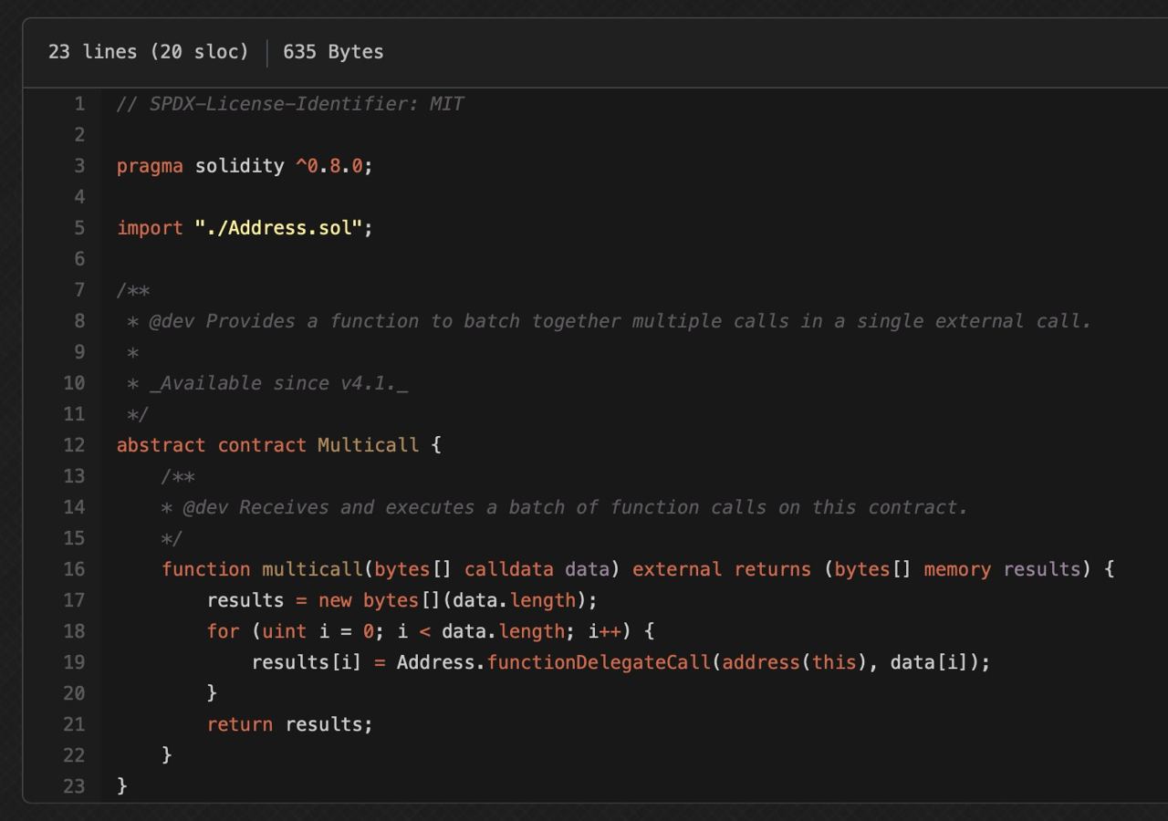Select line number 22 in the gutter
Screen dimensions: 1168x821
point(74,755)
